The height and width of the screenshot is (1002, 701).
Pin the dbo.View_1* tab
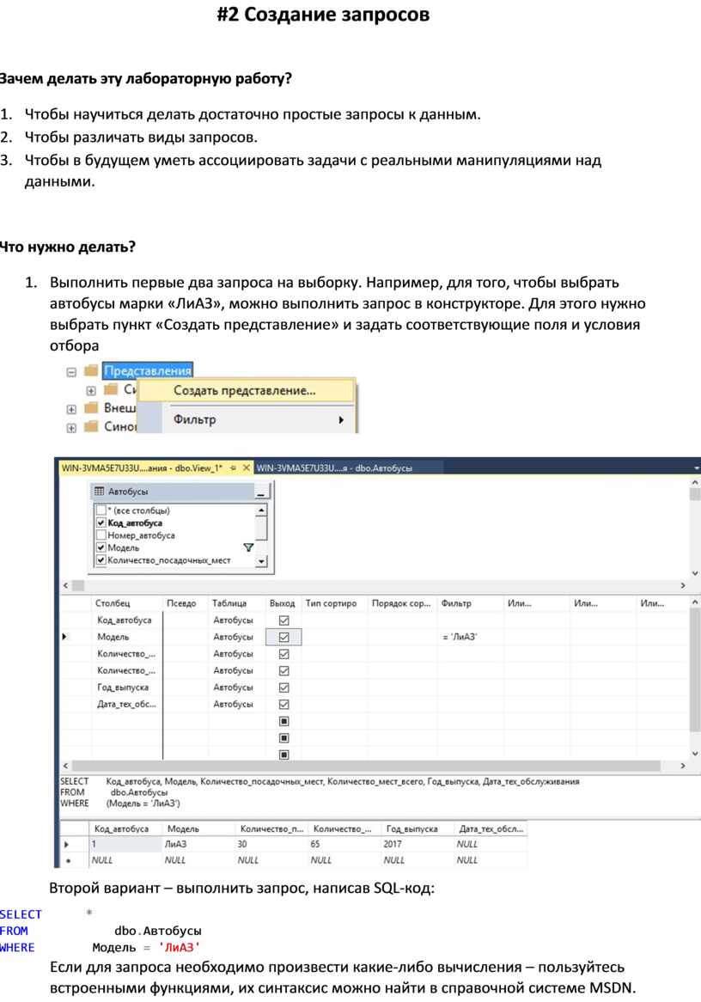coord(234,467)
